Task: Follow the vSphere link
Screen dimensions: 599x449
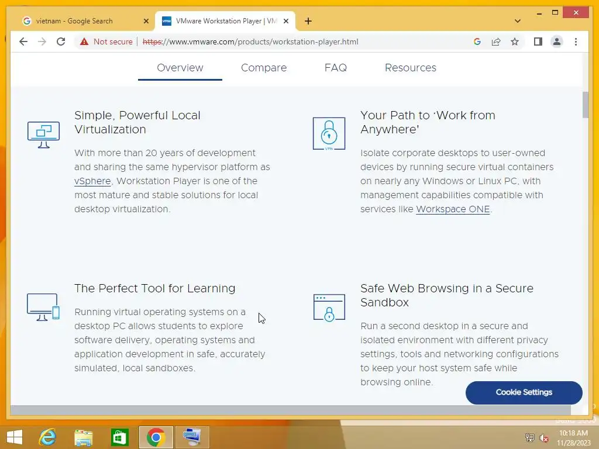Action: 92,181
